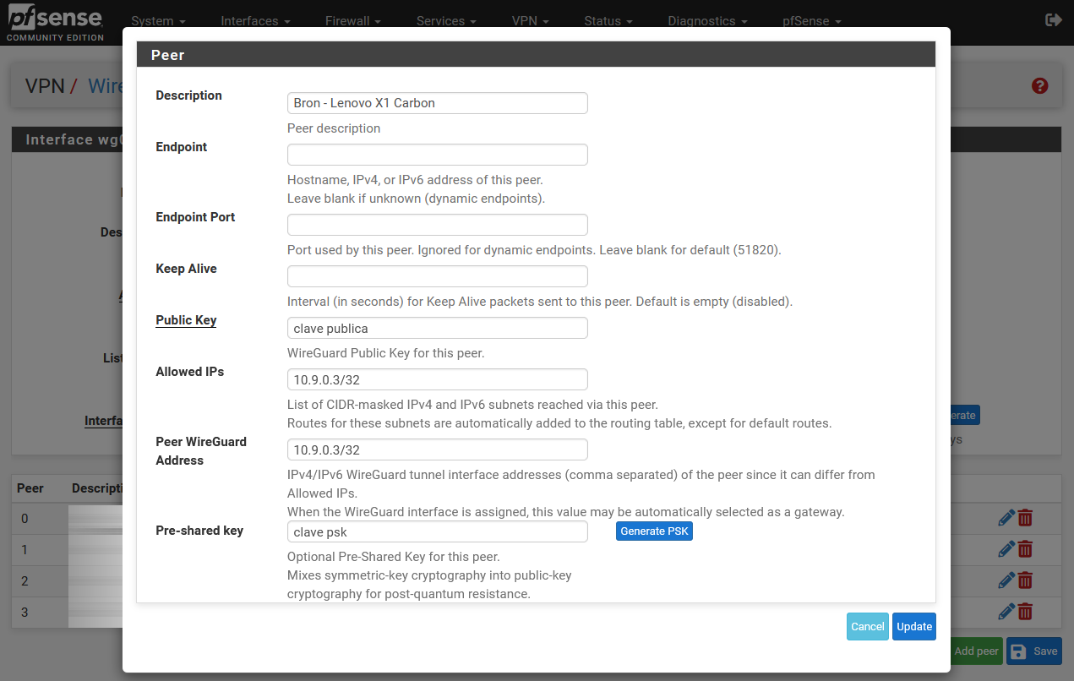This screenshot has height=681, width=1074.
Task: Expand the Firewall dropdown menu
Action: pos(352,21)
